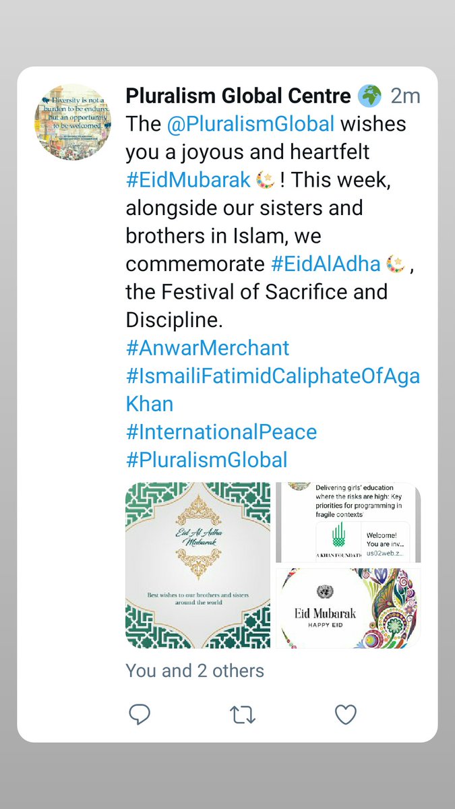Viewport: 455px width, 809px height.
Task: Open the #EidMubarak hashtag
Action: [188, 180]
